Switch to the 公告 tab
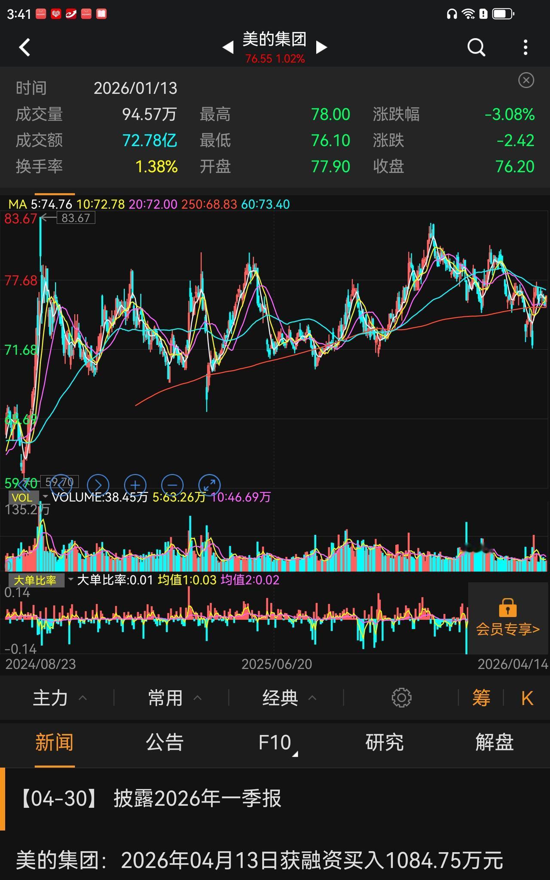The width and height of the screenshot is (550, 880). [165, 742]
